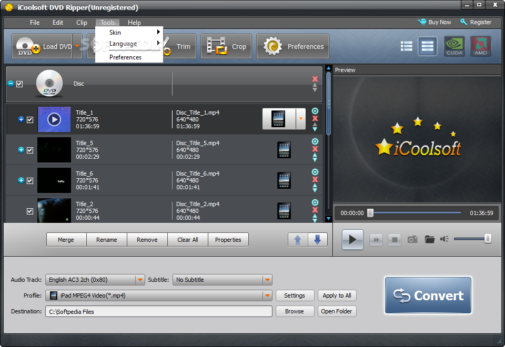This screenshot has width=505, height=347.
Task: Open Preferences from the toolbar gear
Action: tap(293, 46)
